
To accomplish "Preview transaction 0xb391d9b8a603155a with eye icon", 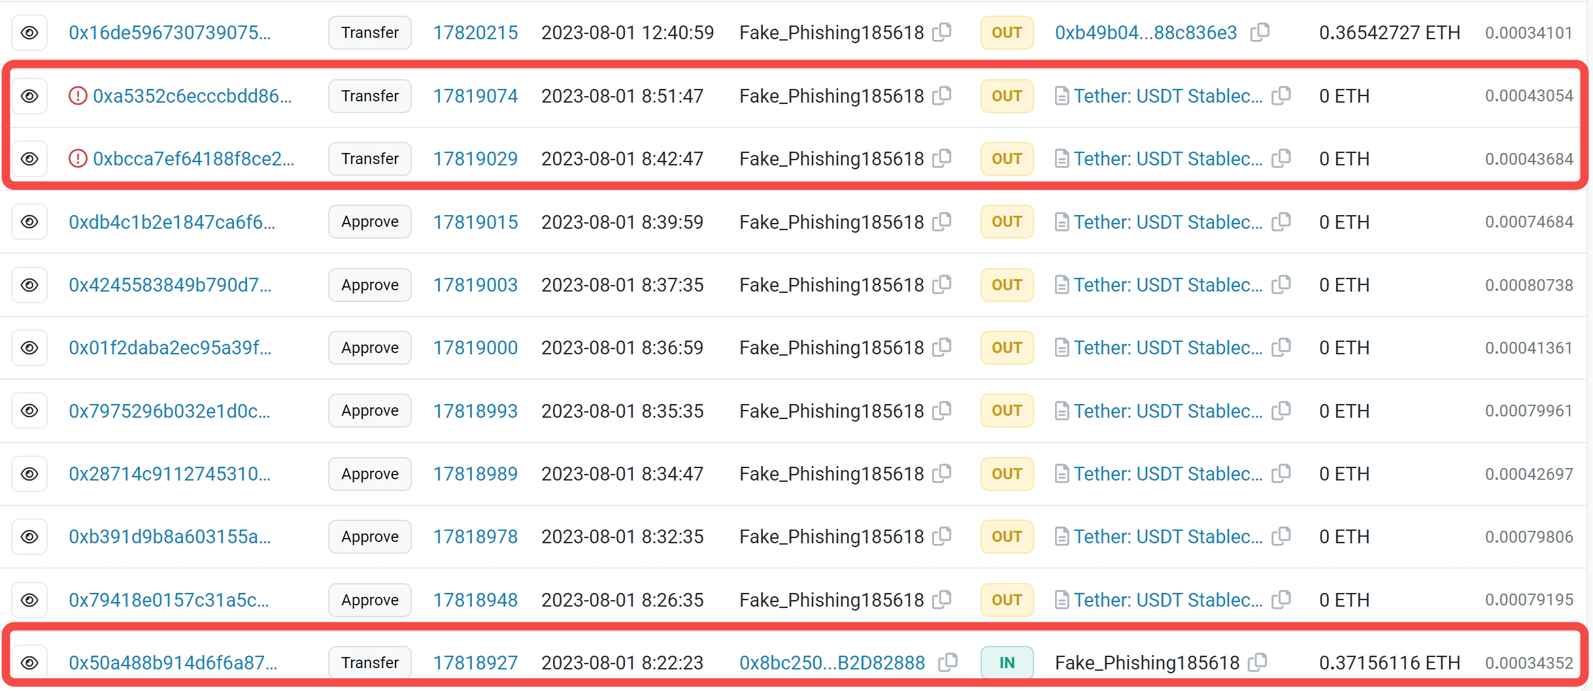I will (29, 537).
